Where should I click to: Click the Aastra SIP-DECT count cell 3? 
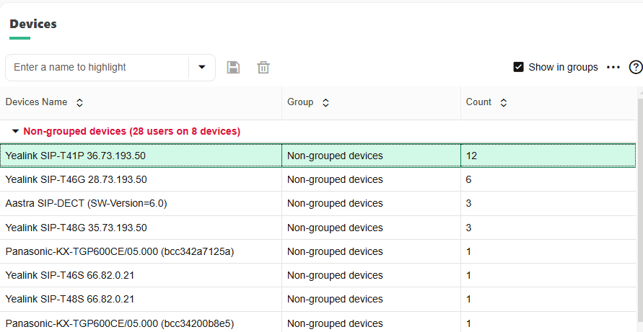[x=548, y=204]
